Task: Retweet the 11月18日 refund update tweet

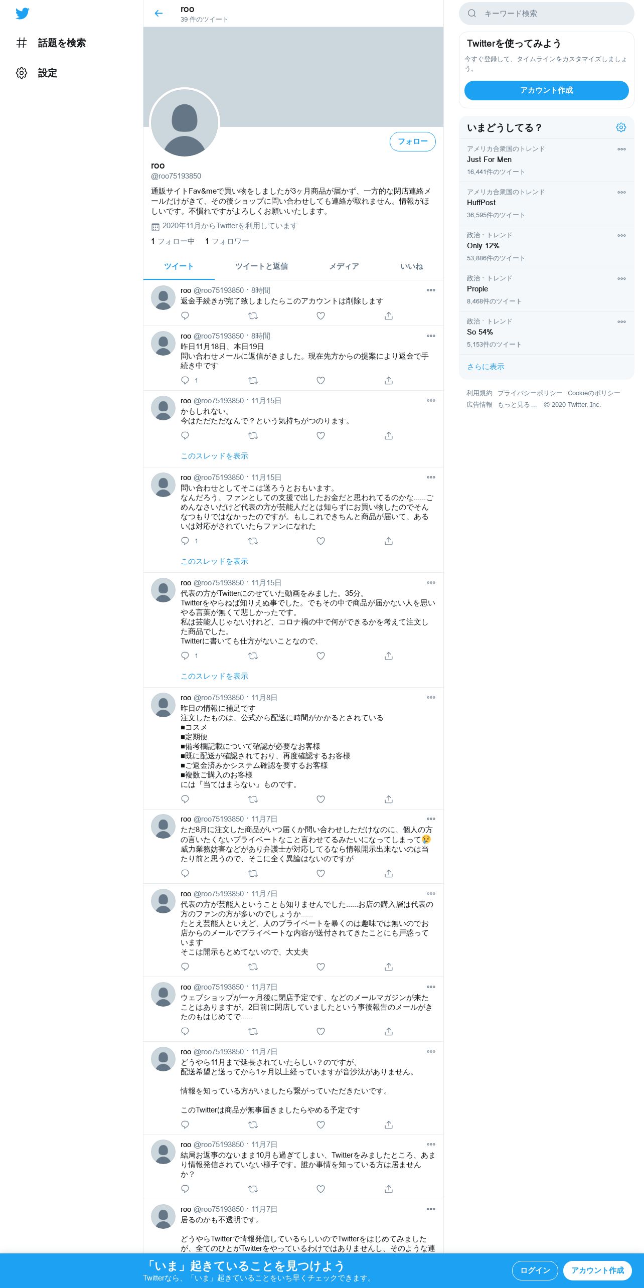Action: point(253,381)
